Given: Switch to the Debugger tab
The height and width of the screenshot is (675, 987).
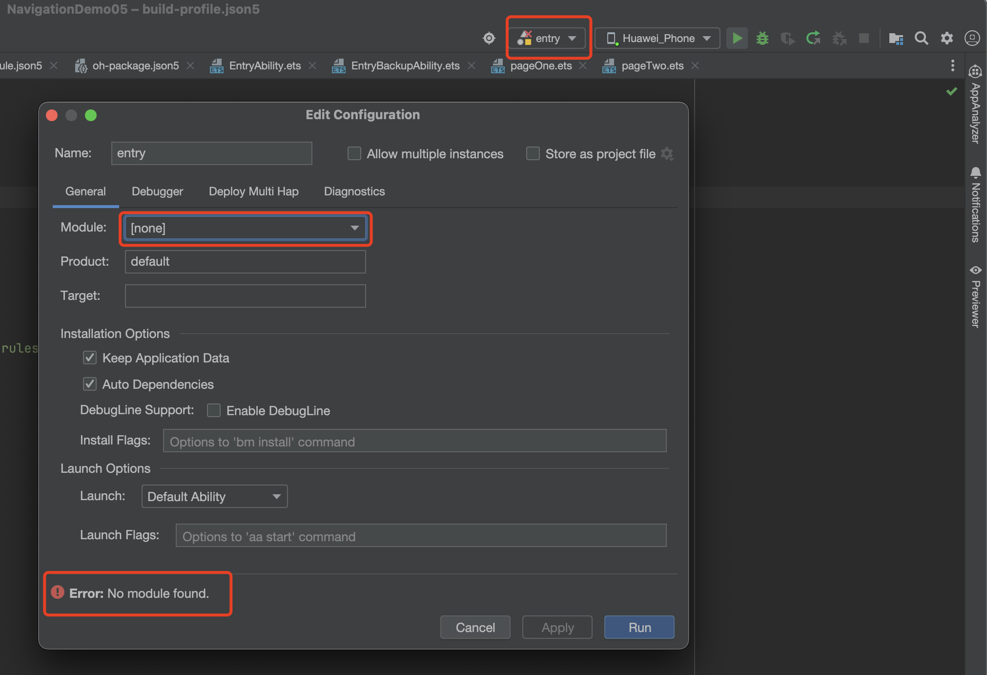Looking at the screenshot, I should point(157,191).
